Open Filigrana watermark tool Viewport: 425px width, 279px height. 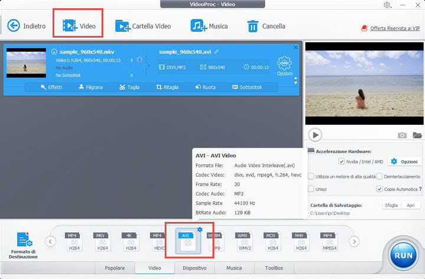[x=90, y=87]
